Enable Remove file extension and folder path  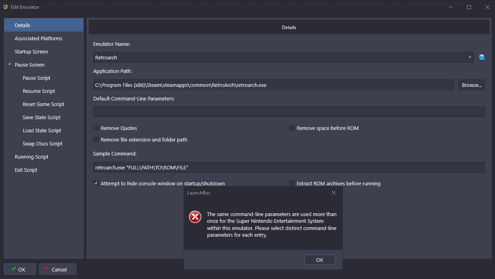coord(96,139)
